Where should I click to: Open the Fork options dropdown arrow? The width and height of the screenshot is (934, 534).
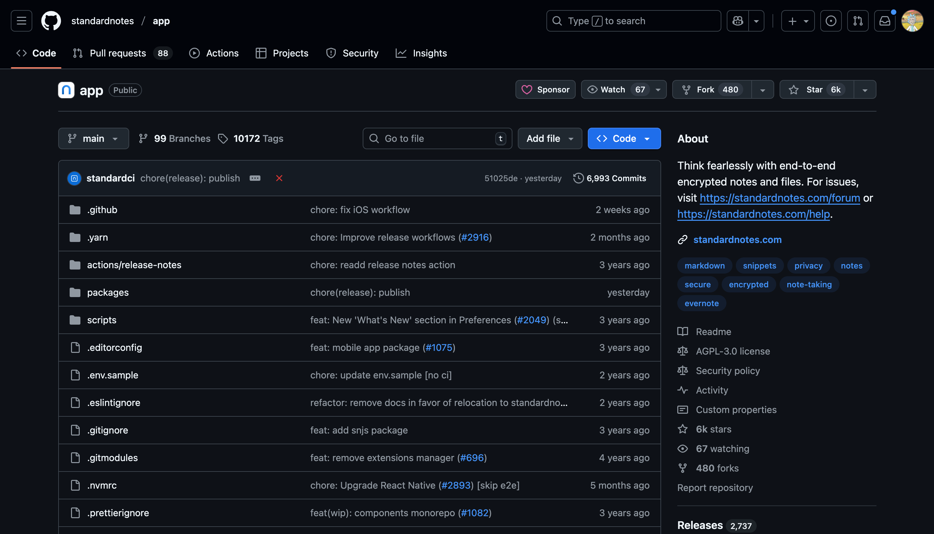pos(762,90)
